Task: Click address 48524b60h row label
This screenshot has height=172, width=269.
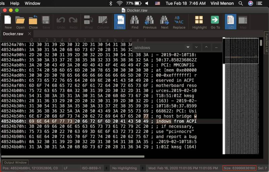Action: tap(14, 121)
